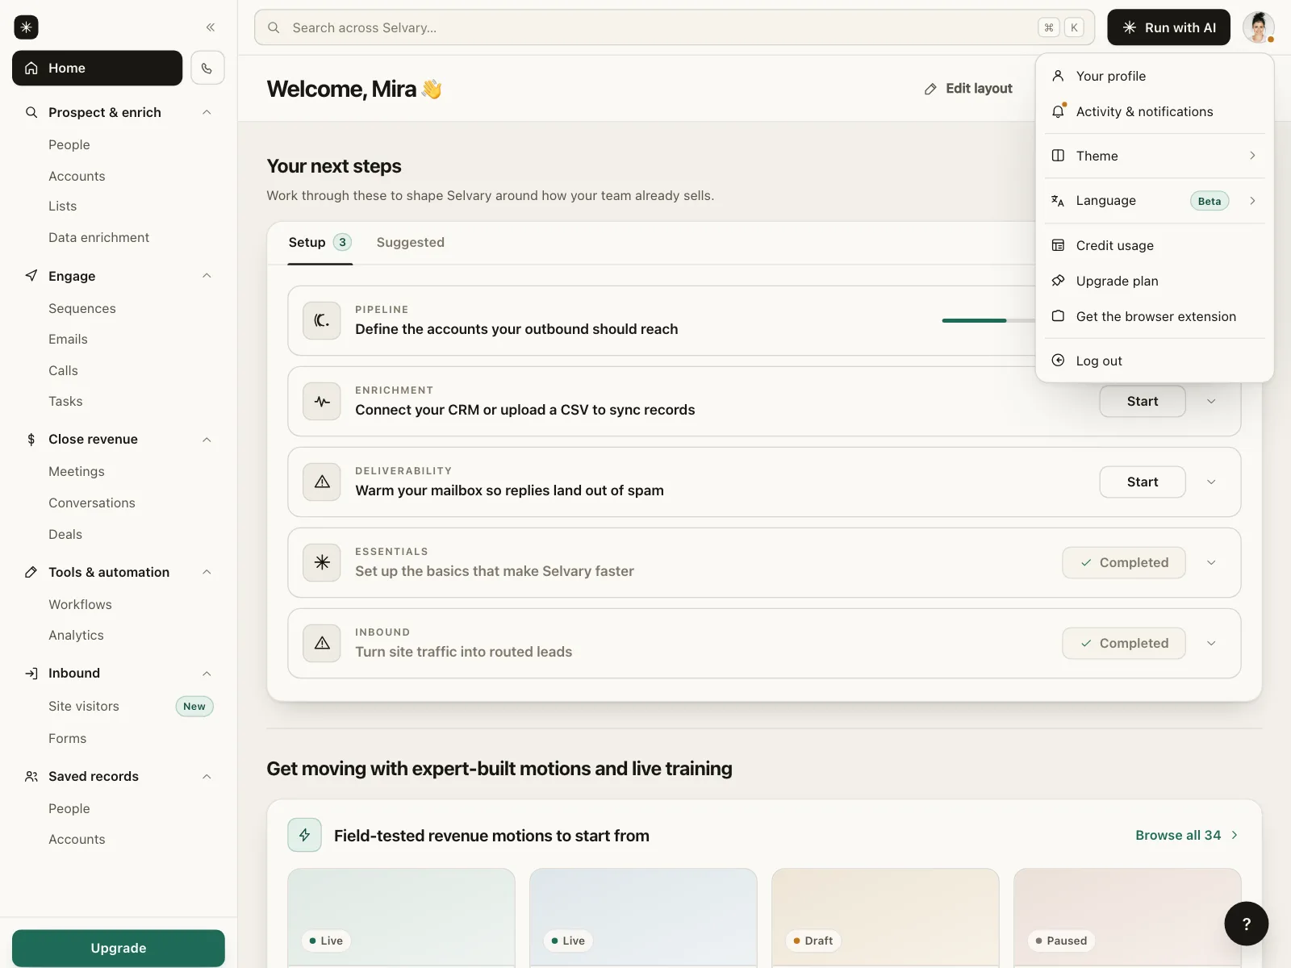1291x968 pixels.
Task: Click the Pipeline step progress bar
Action: pyautogui.click(x=988, y=320)
